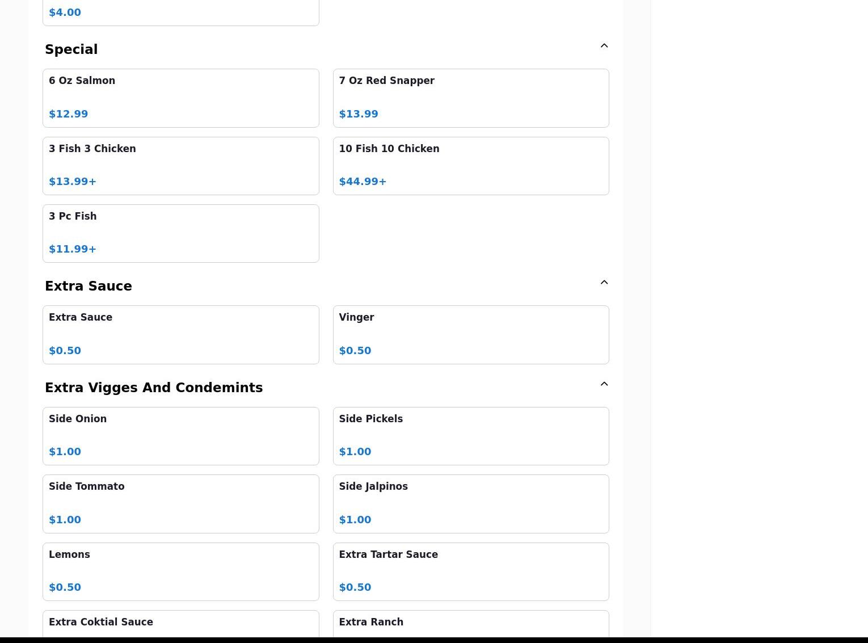Collapse the Special section chevron
The height and width of the screenshot is (643, 868).
(x=604, y=46)
